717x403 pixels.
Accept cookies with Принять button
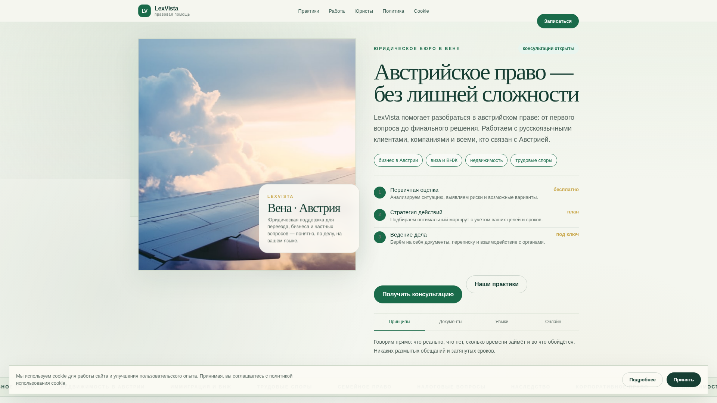click(684, 380)
